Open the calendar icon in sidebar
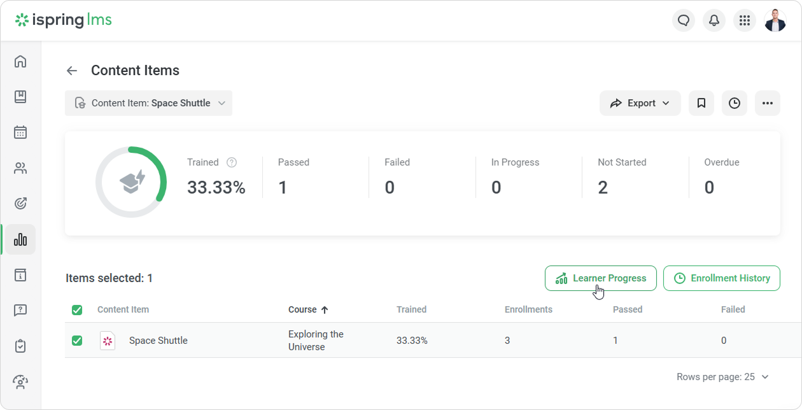 pyautogui.click(x=20, y=132)
